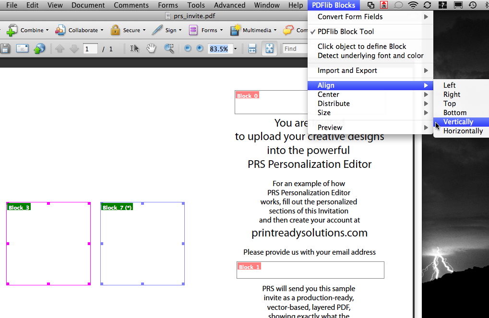
Task: Click the scrolling pages view icon
Action: (252, 48)
